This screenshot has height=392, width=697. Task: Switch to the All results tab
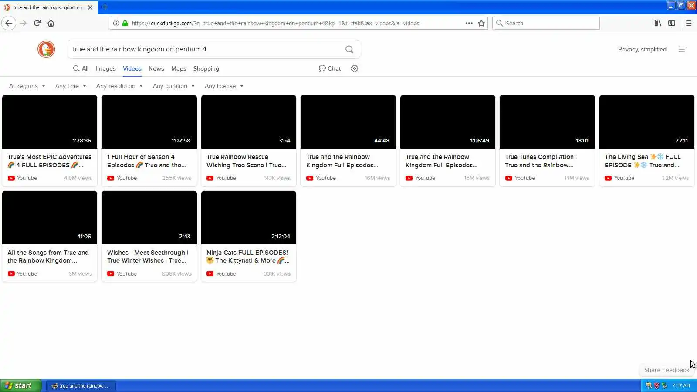81,68
